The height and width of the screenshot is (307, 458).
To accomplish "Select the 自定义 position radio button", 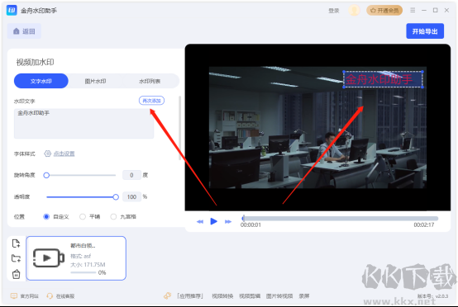I will point(46,216).
